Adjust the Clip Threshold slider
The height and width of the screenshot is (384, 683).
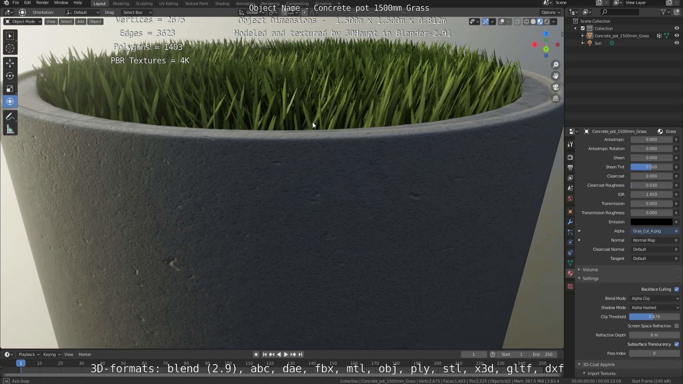click(x=655, y=317)
